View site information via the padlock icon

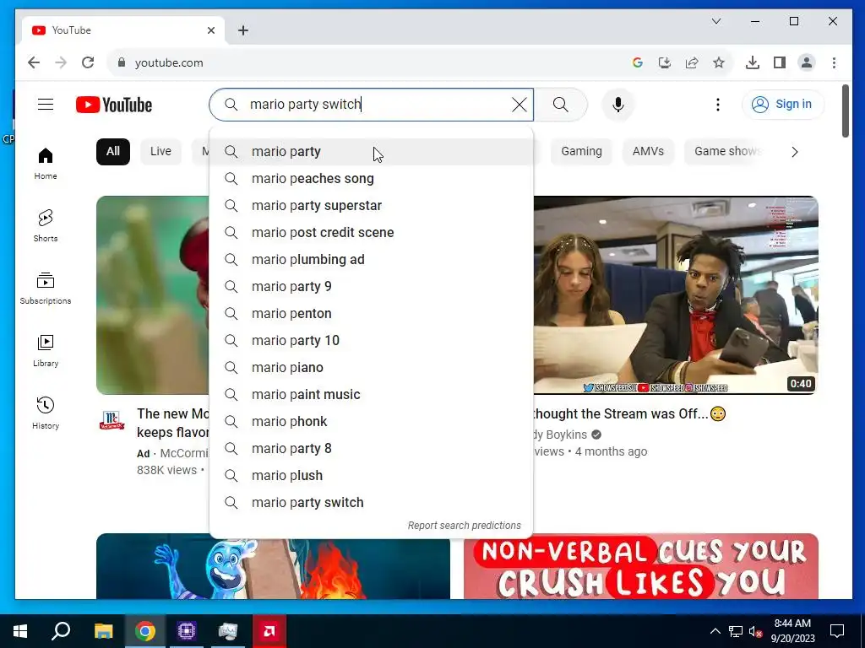tap(122, 62)
